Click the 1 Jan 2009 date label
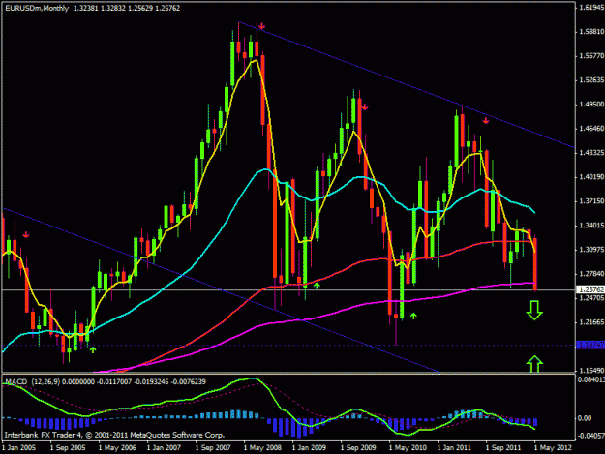 pyautogui.click(x=309, y=447)
